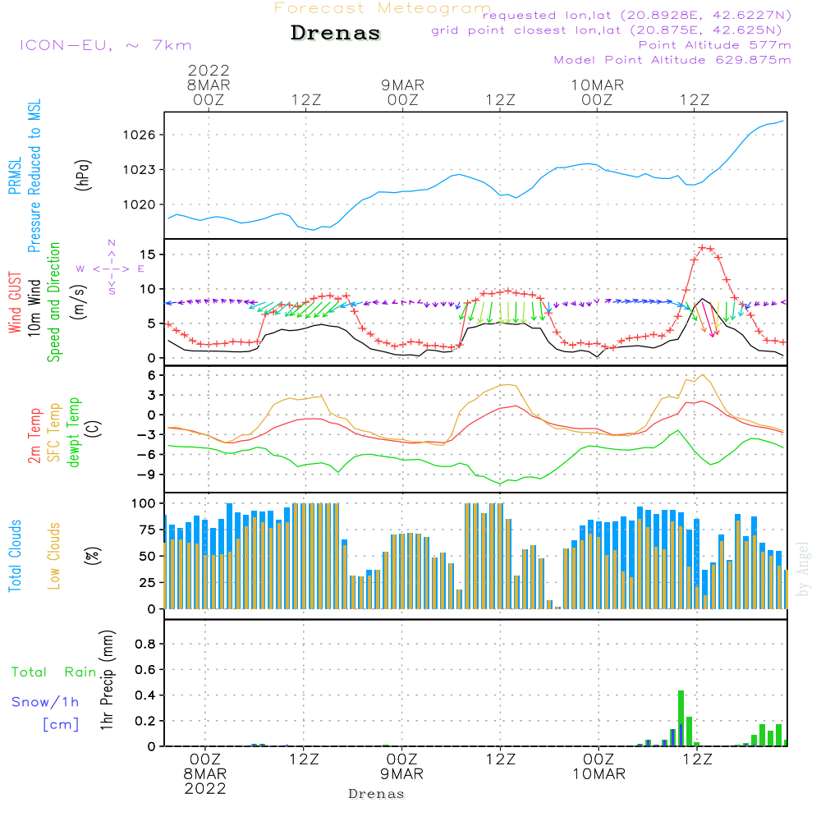Click the Model Point Altitude 629.875m text
The width and height of the screenshot is (821, 821).
click(x=672, y=60)
